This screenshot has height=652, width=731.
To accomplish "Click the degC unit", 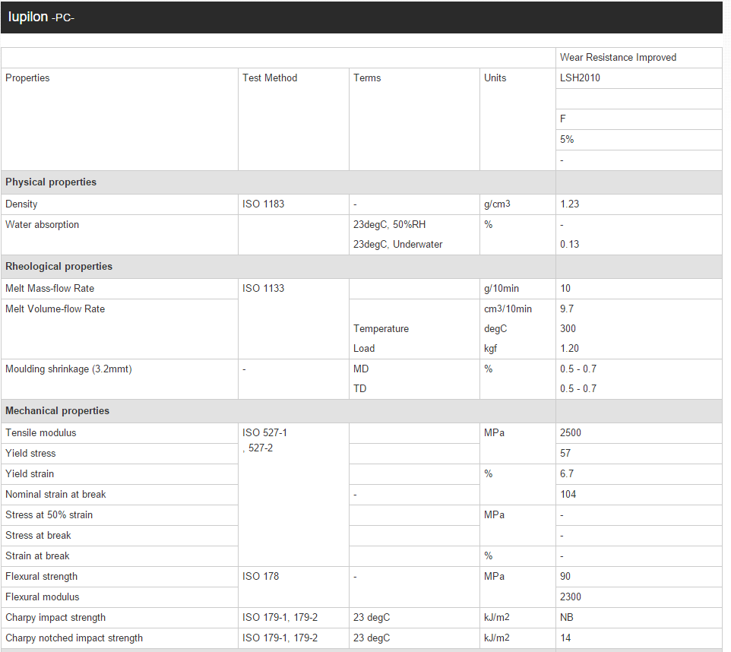I will click(495, 329).
